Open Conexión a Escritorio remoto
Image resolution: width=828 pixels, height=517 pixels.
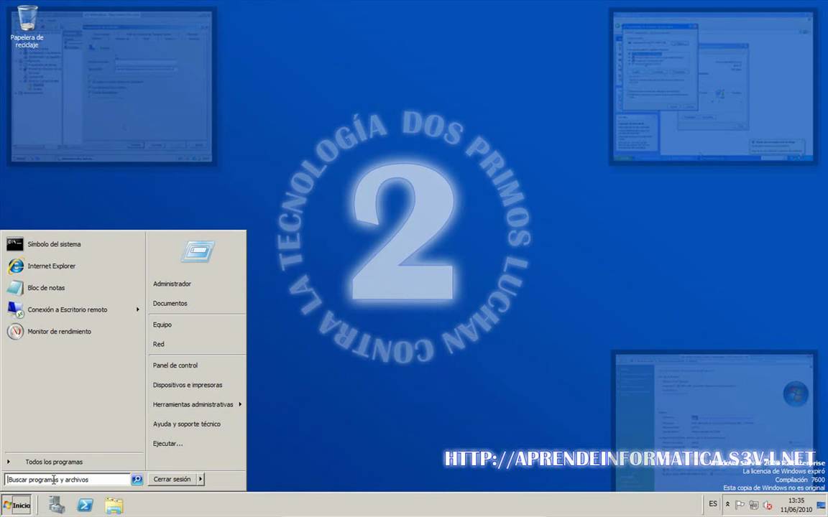[74, 309]
